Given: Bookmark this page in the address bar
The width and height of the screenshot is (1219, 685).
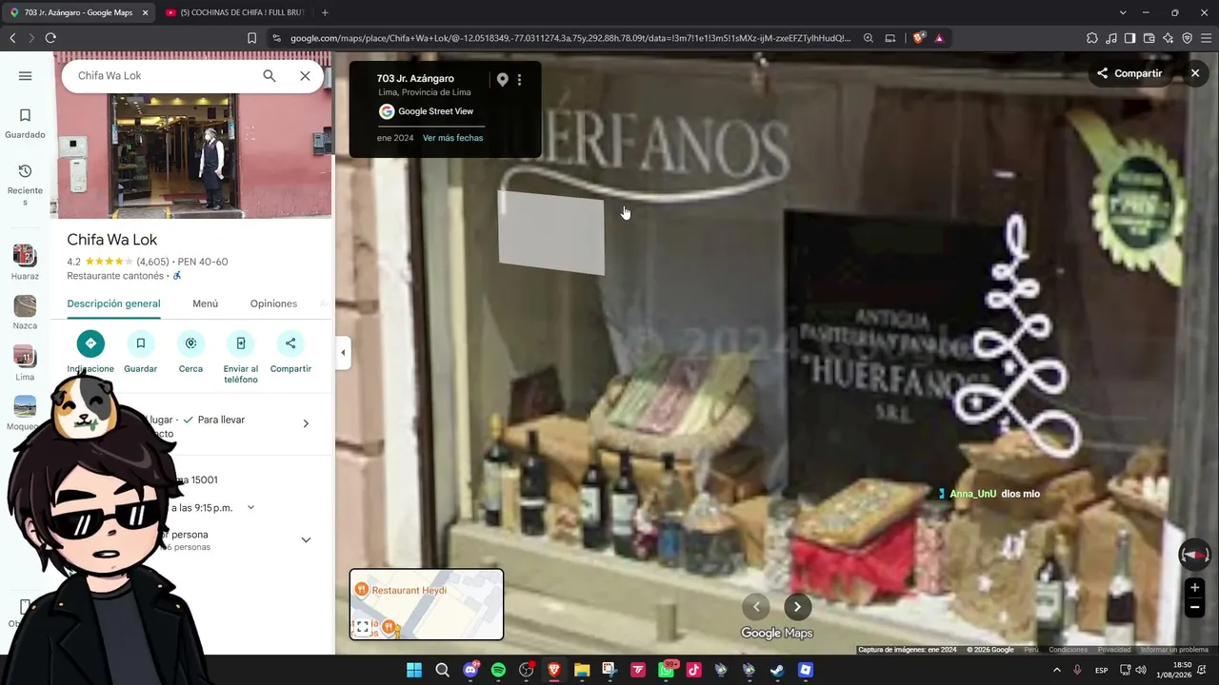Looking at the screenshot, I should coord(251,38).
